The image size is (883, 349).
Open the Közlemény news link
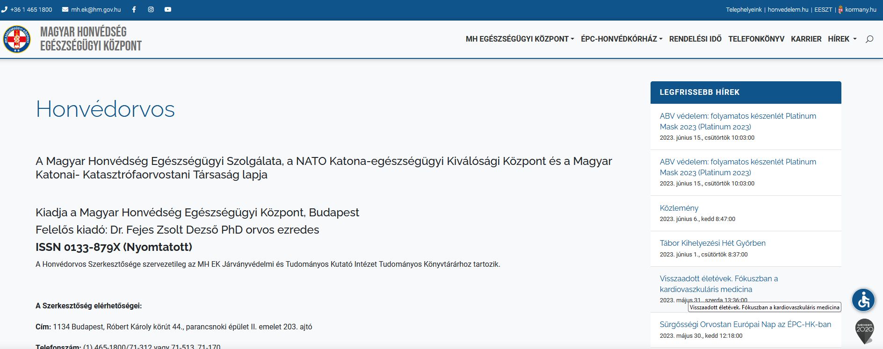point(679,208)
